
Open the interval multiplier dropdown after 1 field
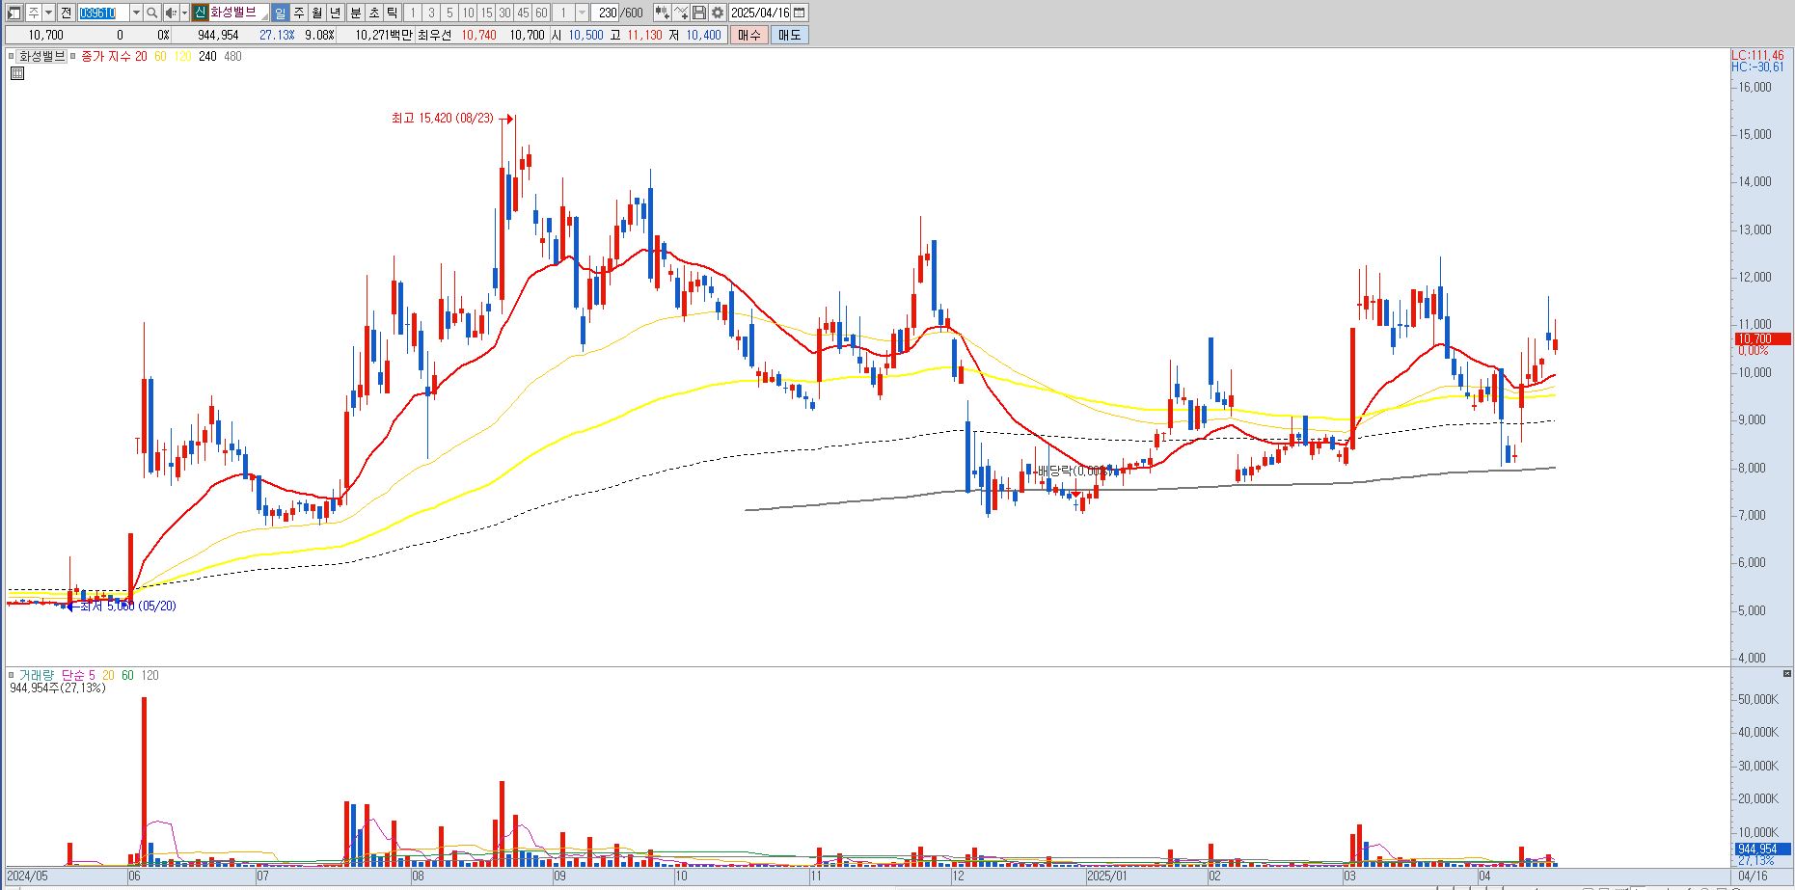pyautogui.click(x=582, y=13)
